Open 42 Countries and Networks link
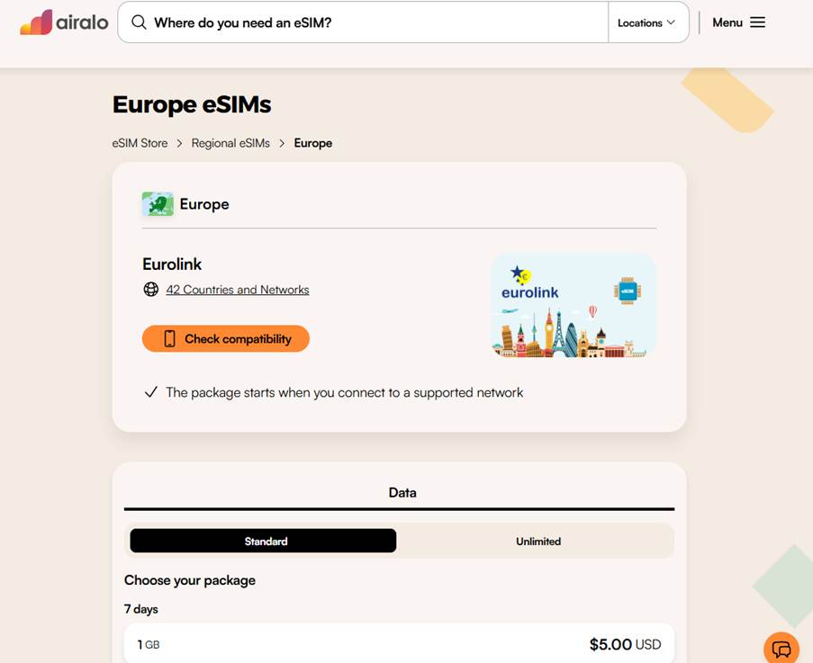The image size is (813, 663). [x=238, y=290]
